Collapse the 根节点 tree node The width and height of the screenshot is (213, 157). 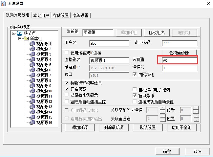click(13, 33)
